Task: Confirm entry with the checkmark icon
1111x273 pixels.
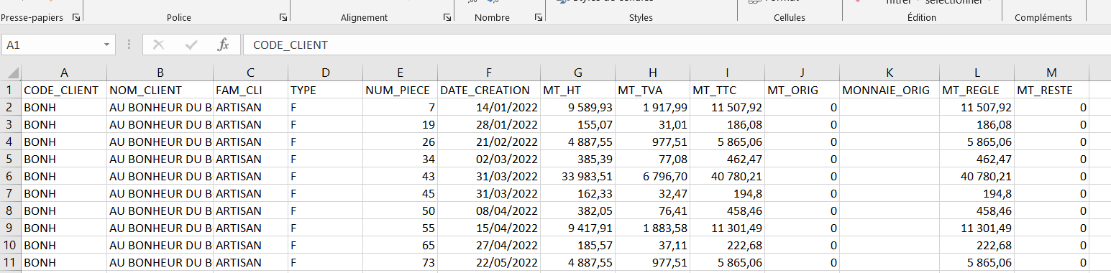Action: pyautogui.click(x=191, y=45)
